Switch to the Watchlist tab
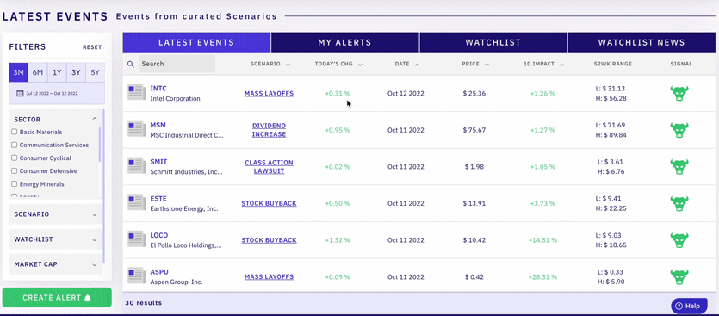The height and width of the screenshot is (316, 719). [493, 43]
